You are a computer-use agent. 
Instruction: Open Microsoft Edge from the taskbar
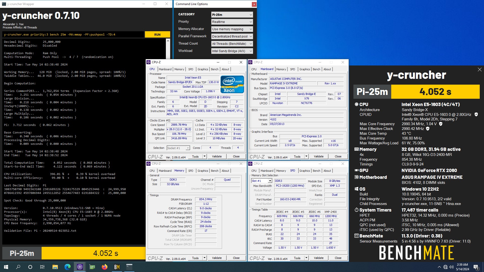[x=67, y=267]
